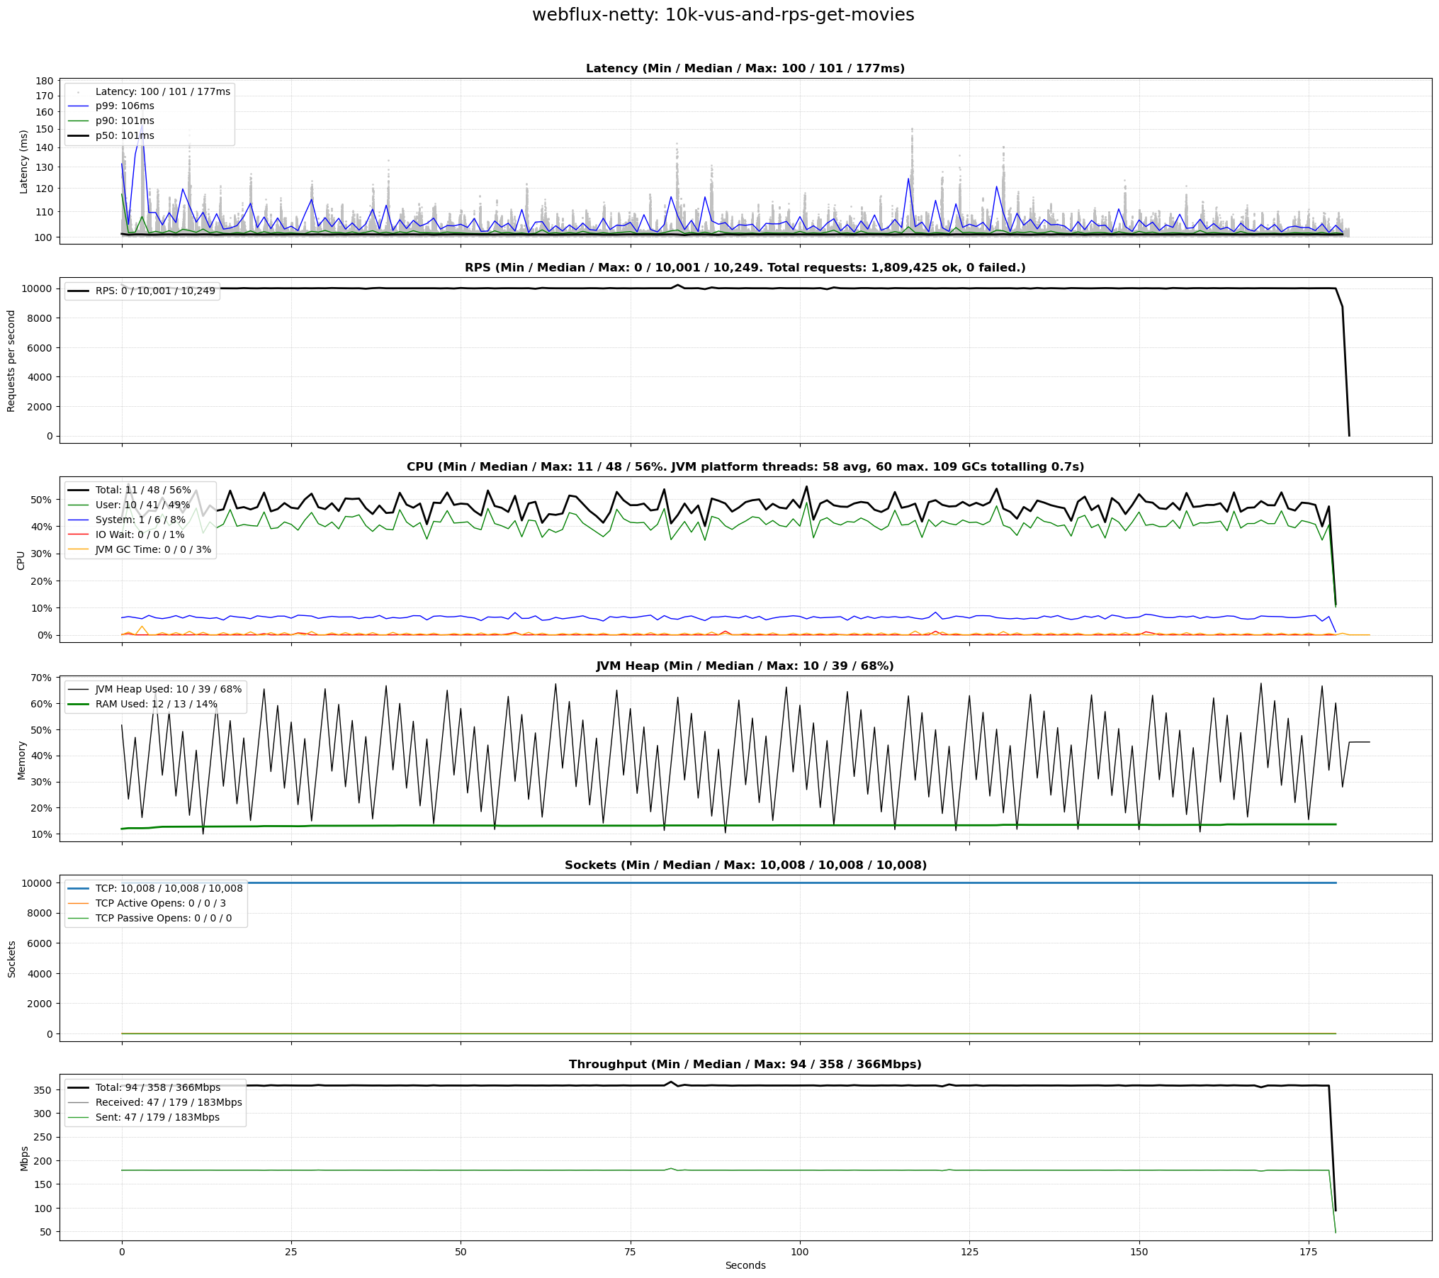
Task: Click the main chart title webflux-netty
Action: click(x=723, y=15)
